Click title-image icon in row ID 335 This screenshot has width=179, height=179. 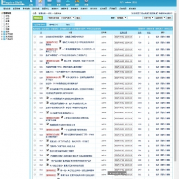[60, 41]
